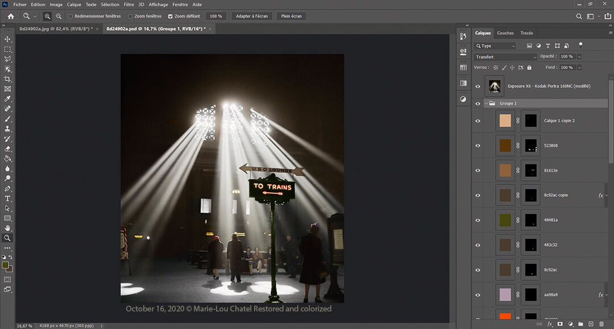The height and width of the screenshot is (329, 614).
Task: Click Adapter à l'écran button
Action: click(x=252, y=16)
